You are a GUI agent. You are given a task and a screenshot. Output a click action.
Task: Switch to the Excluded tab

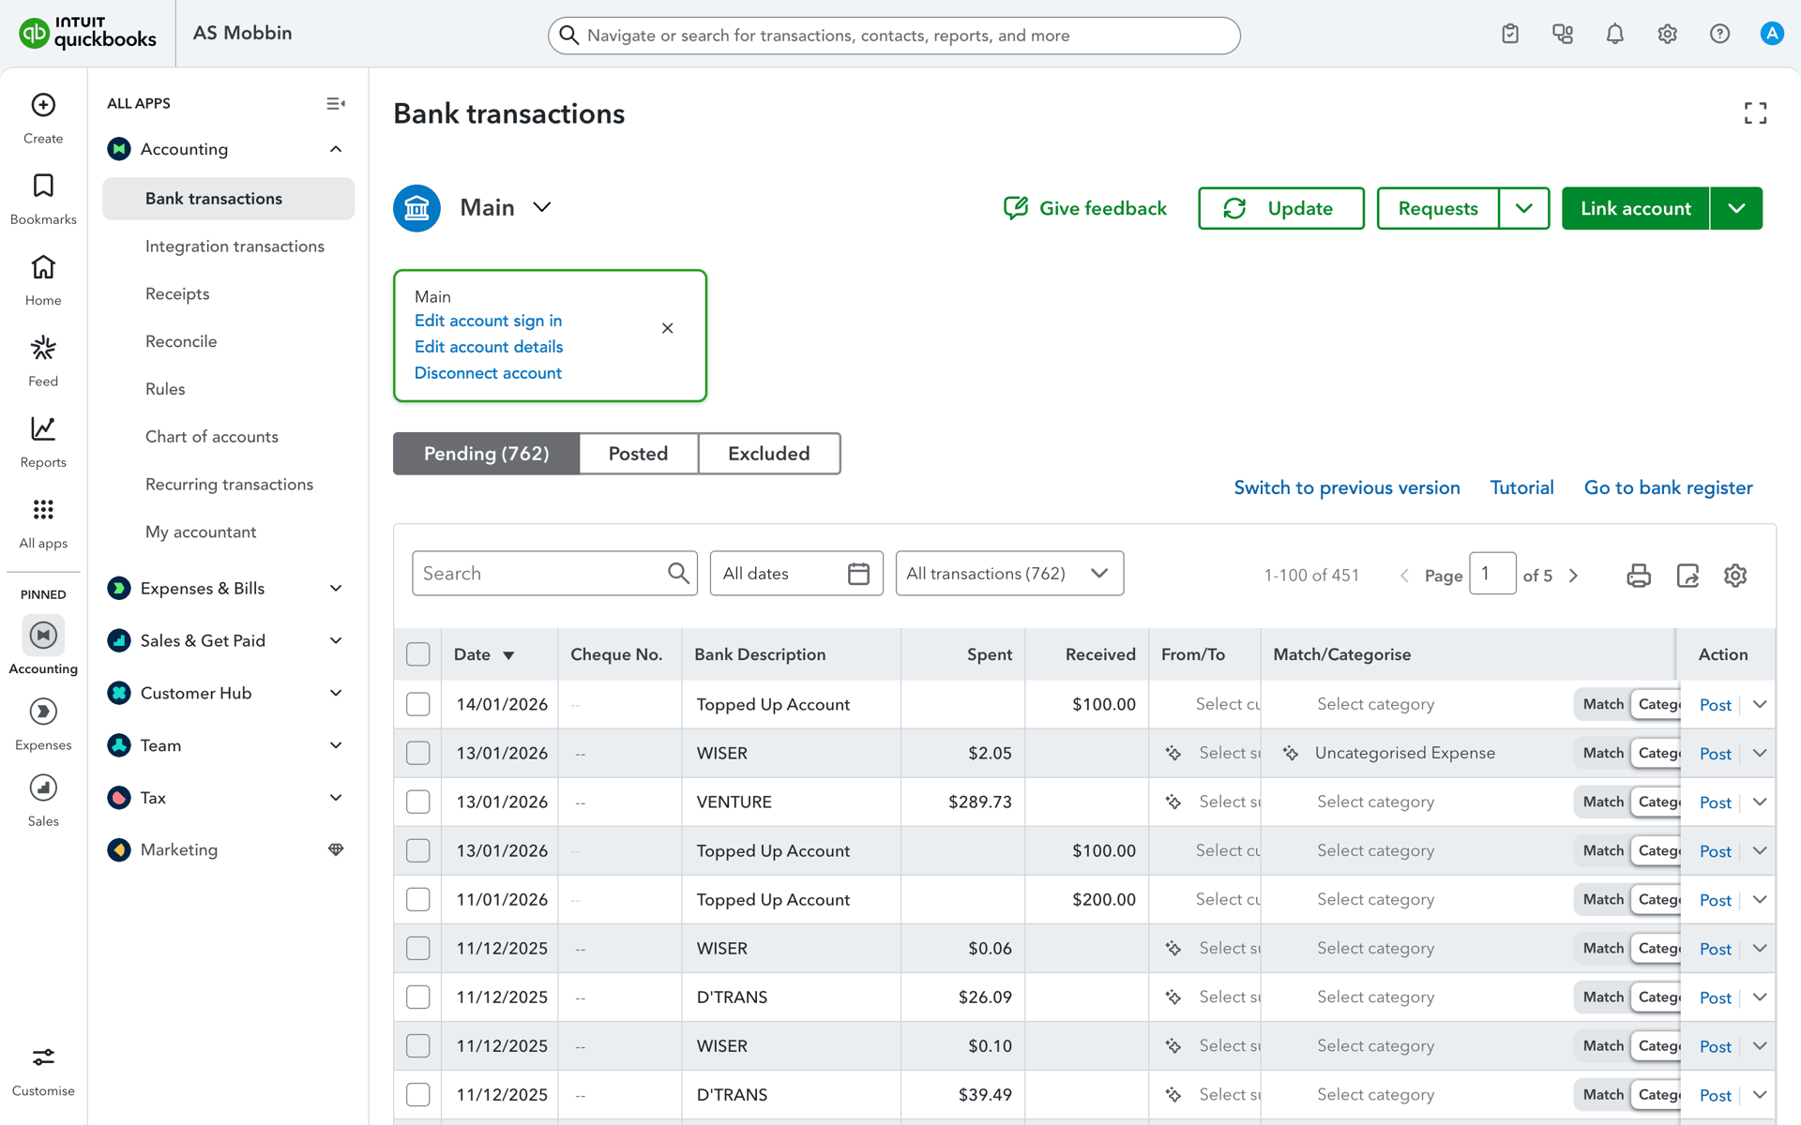769,454
